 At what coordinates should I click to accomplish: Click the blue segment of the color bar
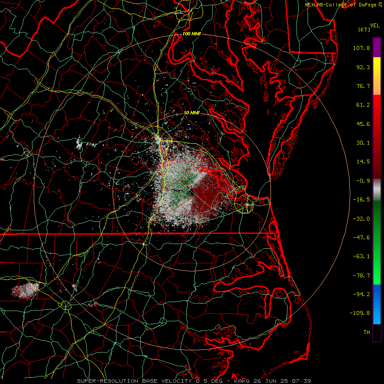(377, 304)
